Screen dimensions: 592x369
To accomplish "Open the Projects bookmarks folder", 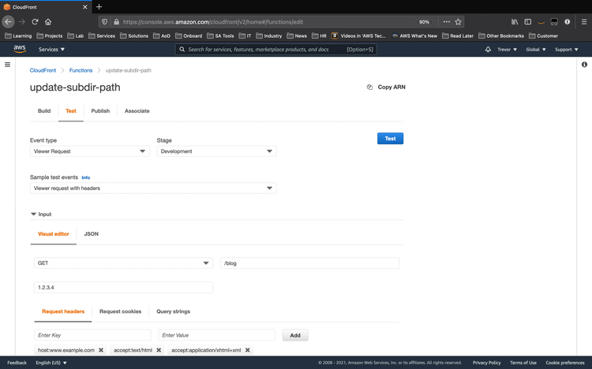I will coord(50,35).
